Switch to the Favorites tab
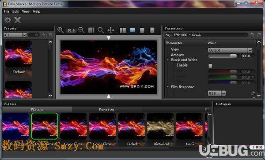This screenshot has height=160, width=265. 106,109
